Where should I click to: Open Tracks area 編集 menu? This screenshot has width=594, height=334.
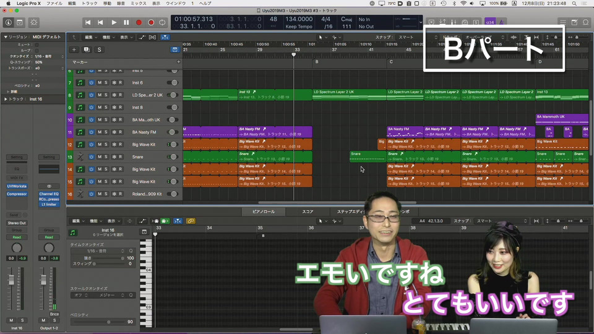click(90, 37)
